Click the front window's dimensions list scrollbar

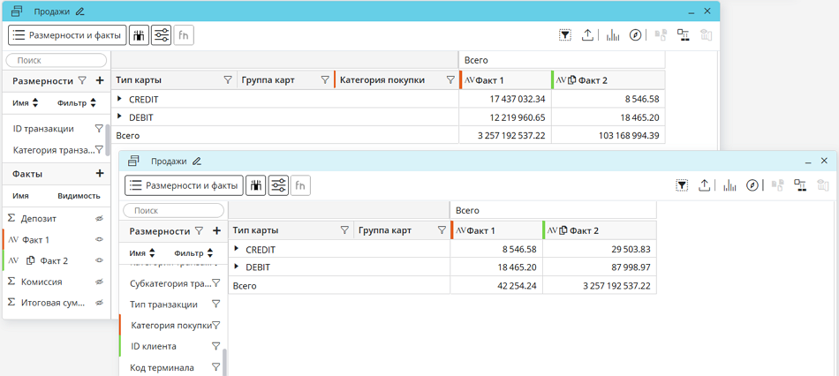(x=224, y=360)
